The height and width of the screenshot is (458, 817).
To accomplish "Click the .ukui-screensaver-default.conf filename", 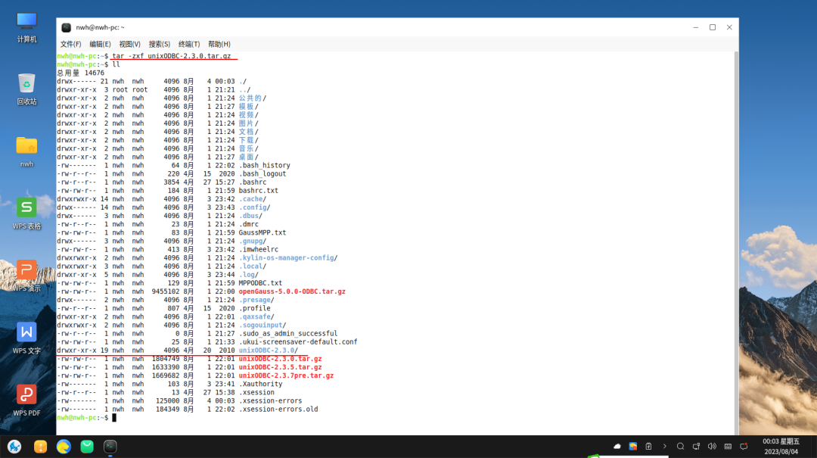I will point(298,342).
